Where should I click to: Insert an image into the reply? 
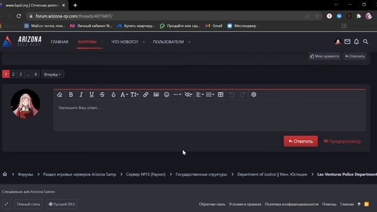coord(156,95)
